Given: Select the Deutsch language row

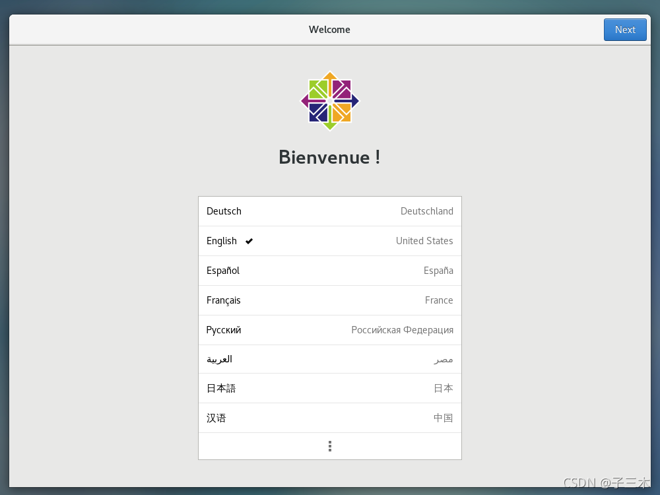Looking at the screenshot, I should click(x=329, y=211).
